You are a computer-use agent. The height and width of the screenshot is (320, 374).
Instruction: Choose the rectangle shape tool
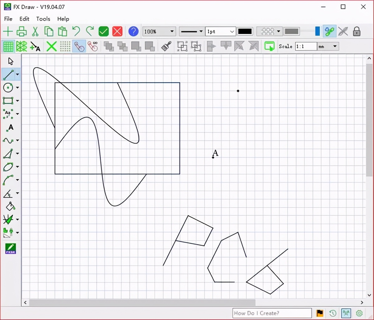click(8, 101)
